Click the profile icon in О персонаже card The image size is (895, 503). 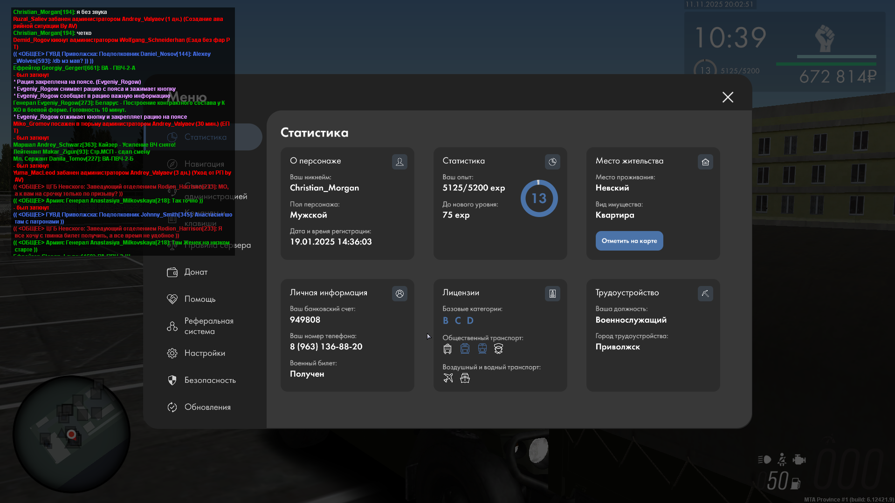click(399, 162)
